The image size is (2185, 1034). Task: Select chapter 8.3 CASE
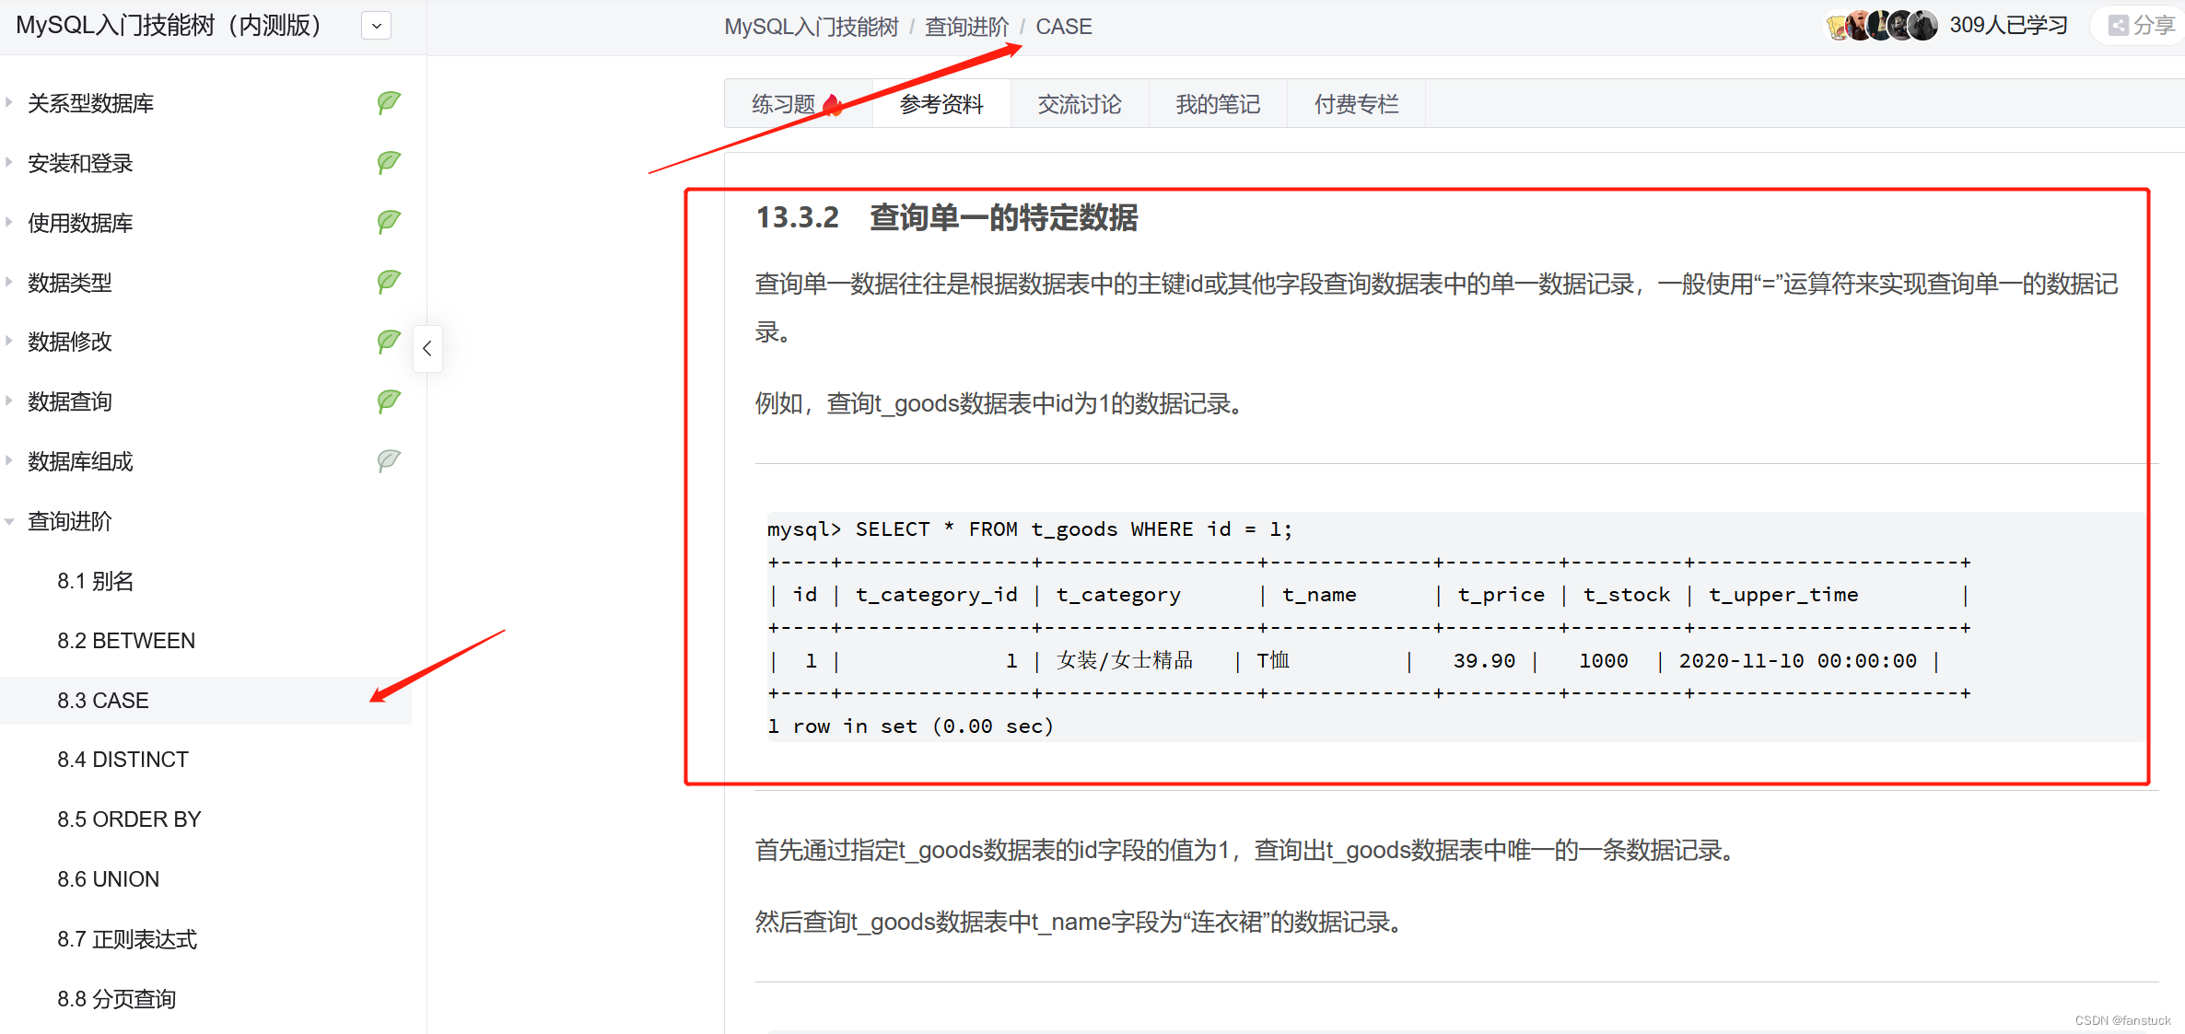point(205,701)
